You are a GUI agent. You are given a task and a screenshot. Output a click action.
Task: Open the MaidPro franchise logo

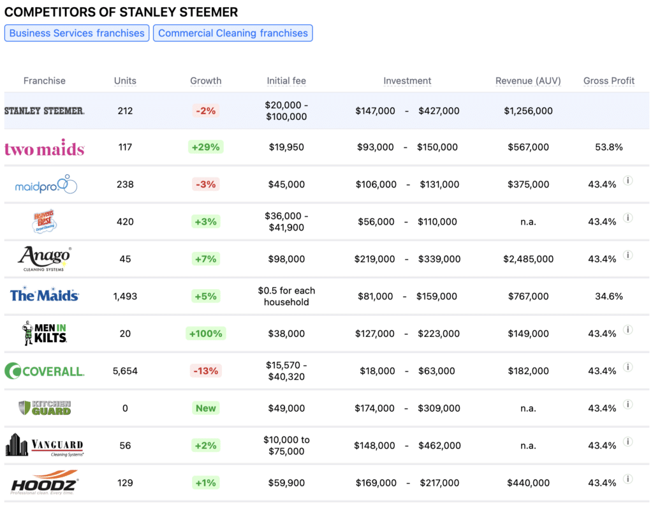point(46,184)
